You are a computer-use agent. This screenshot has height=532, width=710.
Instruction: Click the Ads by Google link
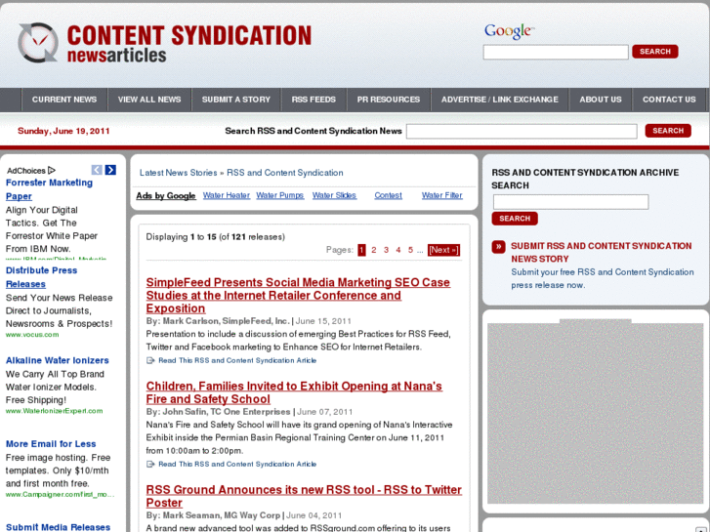pos(166,195)
